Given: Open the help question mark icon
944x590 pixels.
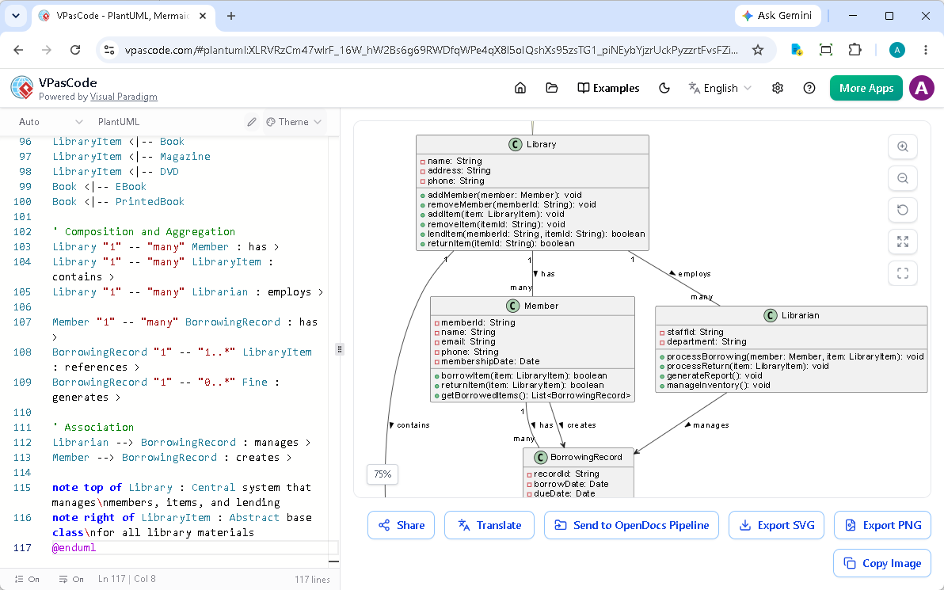Looking at the screenshot, I should (809, 88).
